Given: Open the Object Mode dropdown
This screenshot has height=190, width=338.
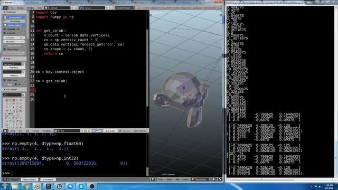Looking at the screenshot, I should (201, 179).
